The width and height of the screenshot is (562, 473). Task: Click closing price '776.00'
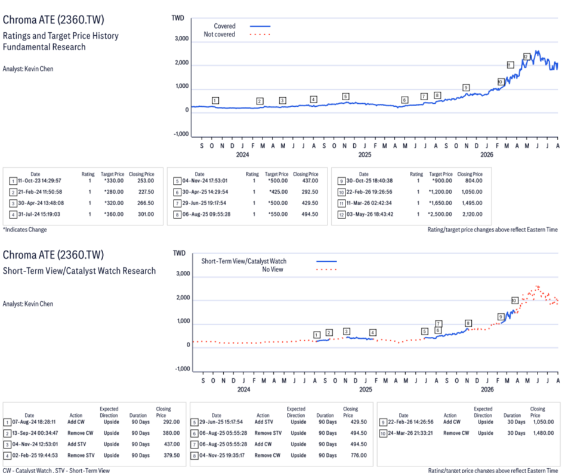(359, 455)
